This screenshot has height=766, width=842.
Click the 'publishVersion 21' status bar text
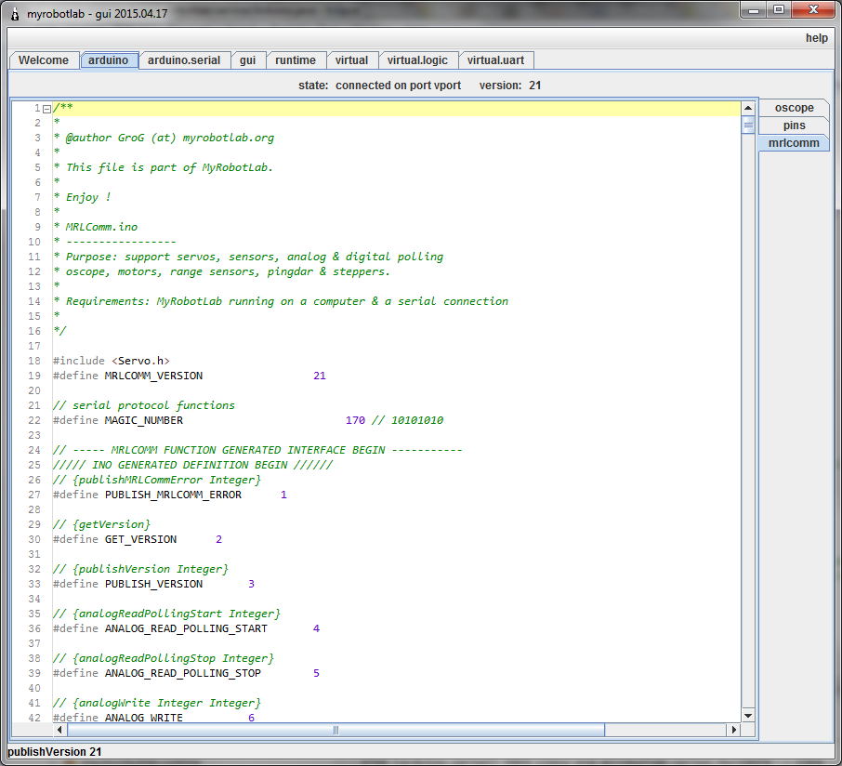point(54,751)
